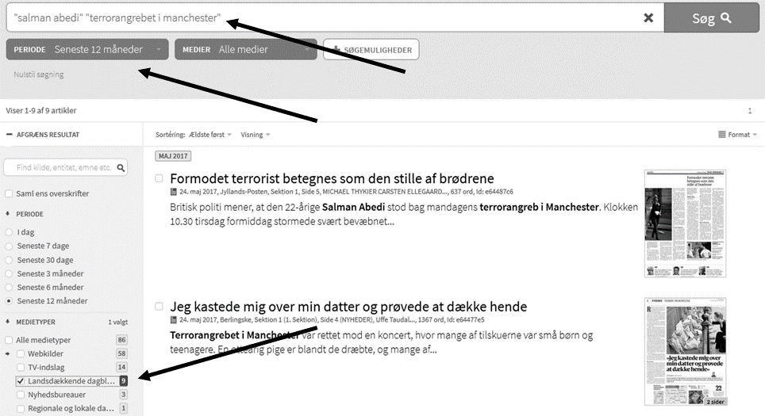Select the Formodet terrorist article checkbox
Image resolution: width=765 pixels, height=416 pixels.
(159, 178)
